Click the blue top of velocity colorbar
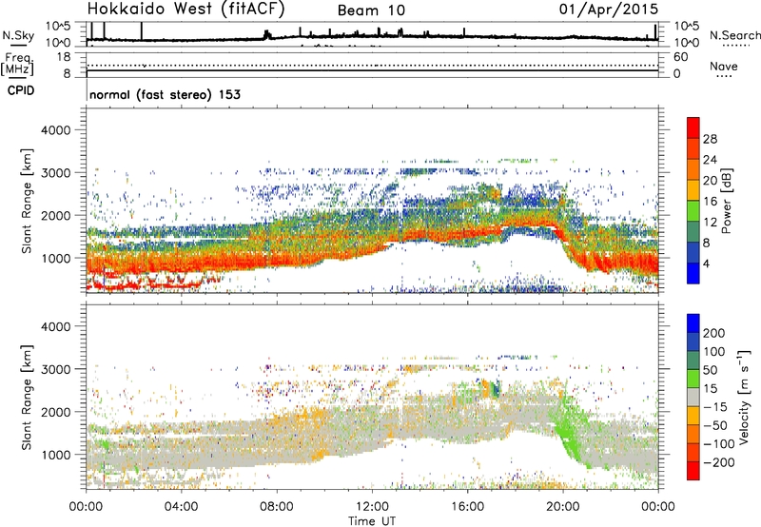This screenshot has height=527, width=761. tap(693, 323)
